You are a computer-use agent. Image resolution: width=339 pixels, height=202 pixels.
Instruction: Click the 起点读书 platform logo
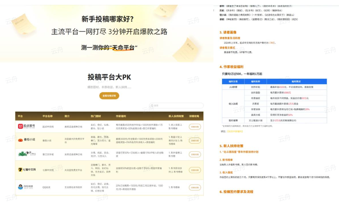pos(26,126)
